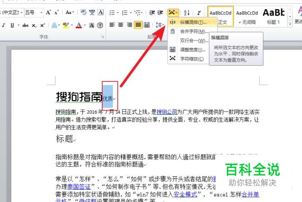
Task: Follow the 搜狗公司 hyperlink
Action: 167,112
